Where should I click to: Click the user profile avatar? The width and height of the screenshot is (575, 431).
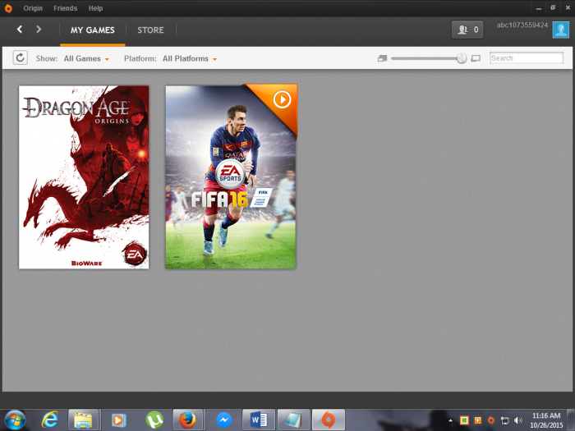[x=561, y=30]
